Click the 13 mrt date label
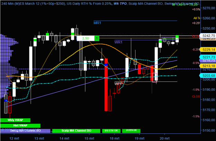The height and width of the screenshot is (141, 216). pos(39,138)
